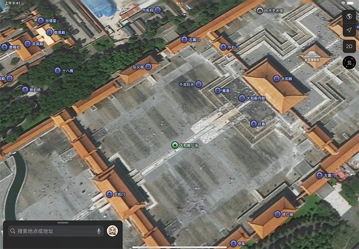Tap the 太和门 gate marker
The height and width of the screenshot is (249, 359).
(110, 194)
